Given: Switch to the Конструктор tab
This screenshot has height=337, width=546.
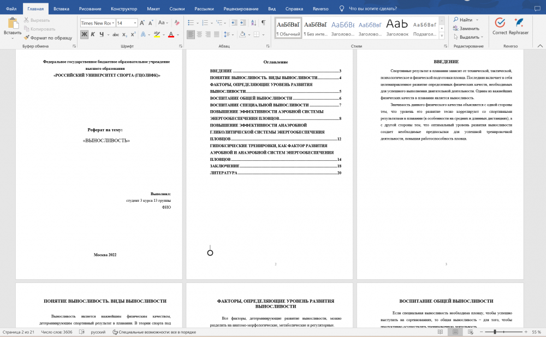Looking at the screenshot, I should 124,9.
